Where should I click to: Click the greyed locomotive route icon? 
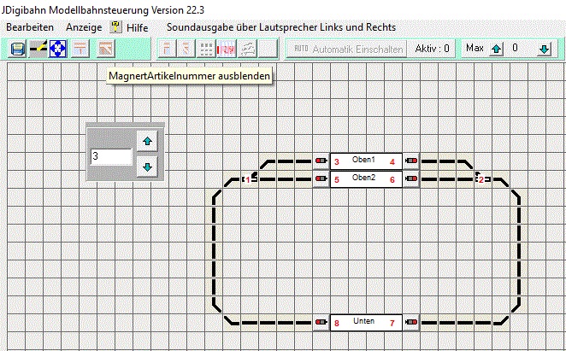248,49
